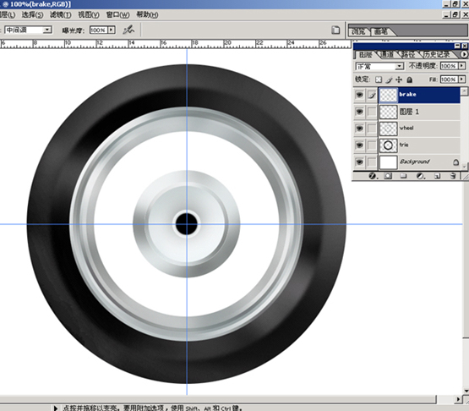Viewport: 469px width, 411px height.
Task: Create new fill or adjustment layer
Action: click(x=420, y=176)
